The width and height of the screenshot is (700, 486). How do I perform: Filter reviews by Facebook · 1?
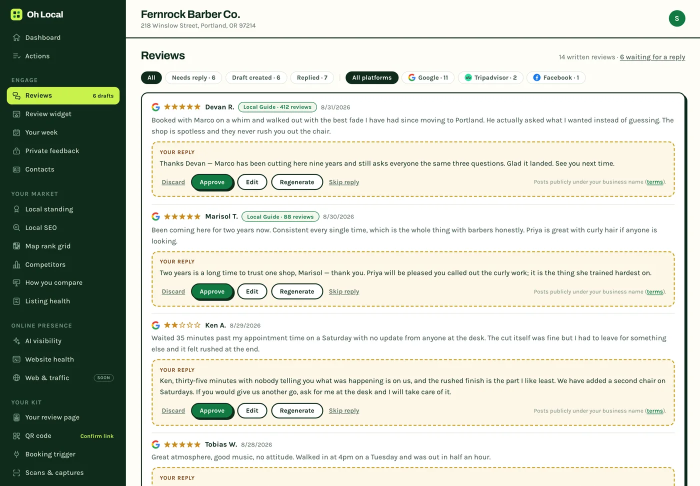[556, 77]
